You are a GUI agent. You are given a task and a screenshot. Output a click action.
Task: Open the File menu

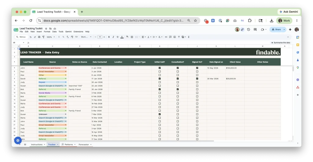21,32
